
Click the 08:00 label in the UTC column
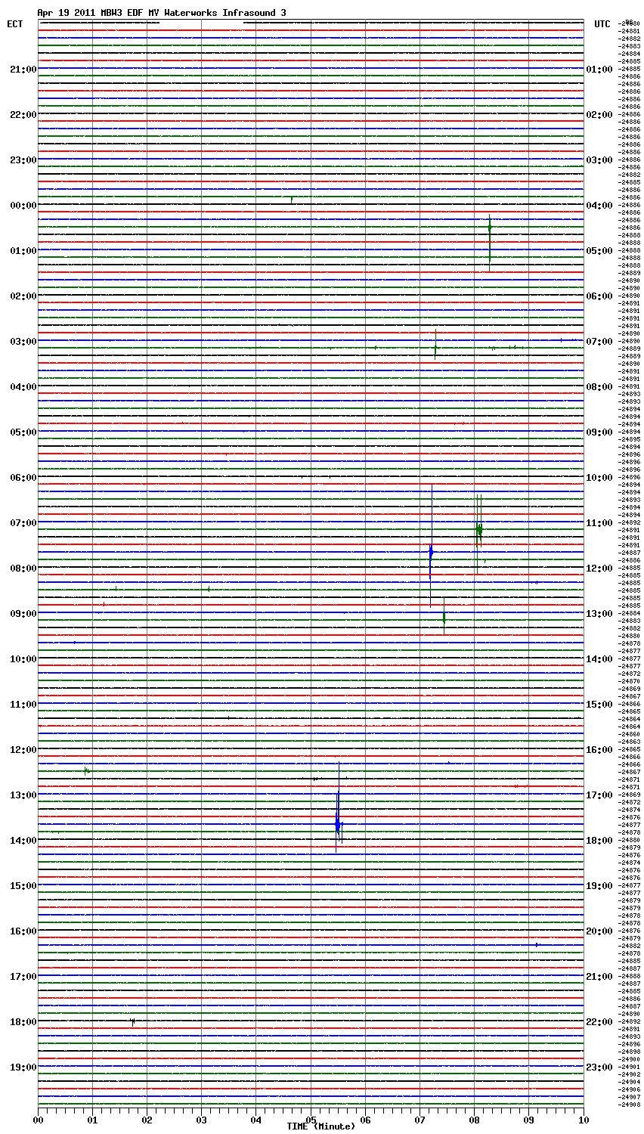[x=599, y=387]
